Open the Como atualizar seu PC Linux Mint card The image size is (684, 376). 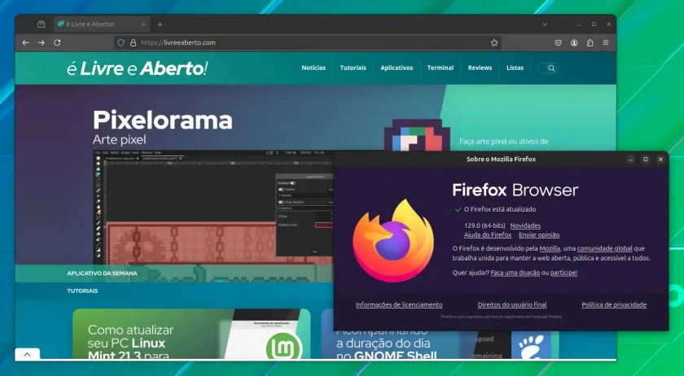coord(191,334)
